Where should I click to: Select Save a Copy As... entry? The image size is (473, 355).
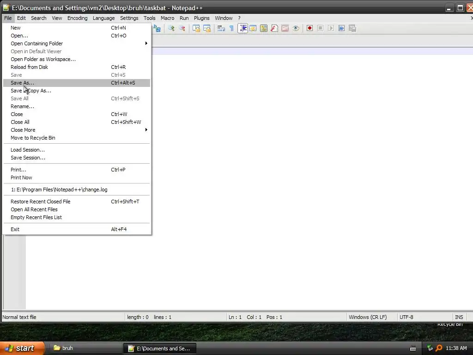tap(77, 91)
